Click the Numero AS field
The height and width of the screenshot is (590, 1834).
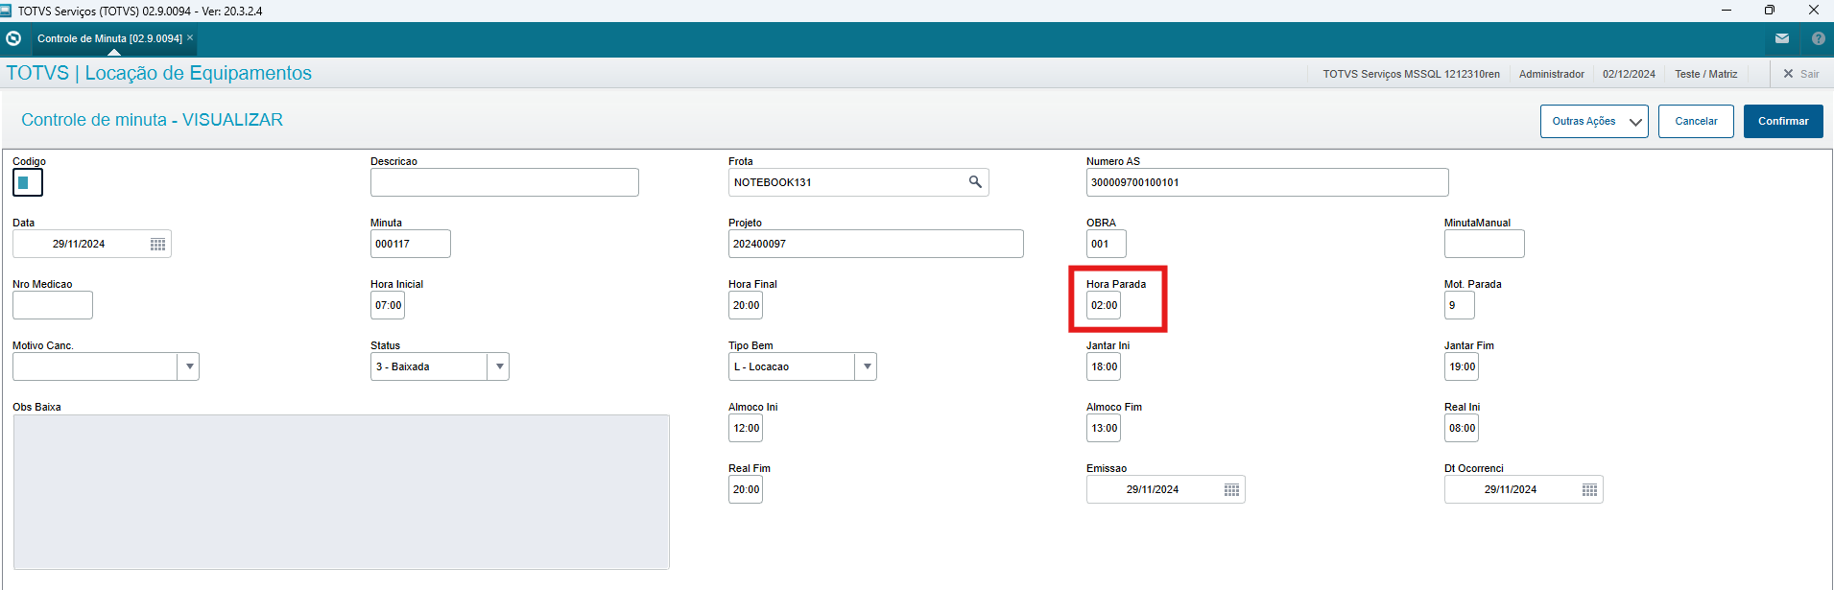[x=1267, y=182]
